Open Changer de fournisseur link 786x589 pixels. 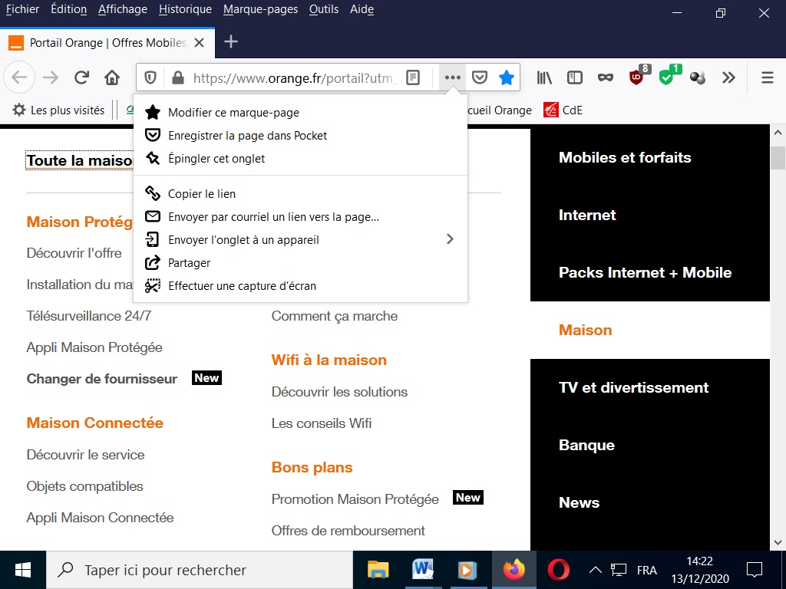click(102, 379)
